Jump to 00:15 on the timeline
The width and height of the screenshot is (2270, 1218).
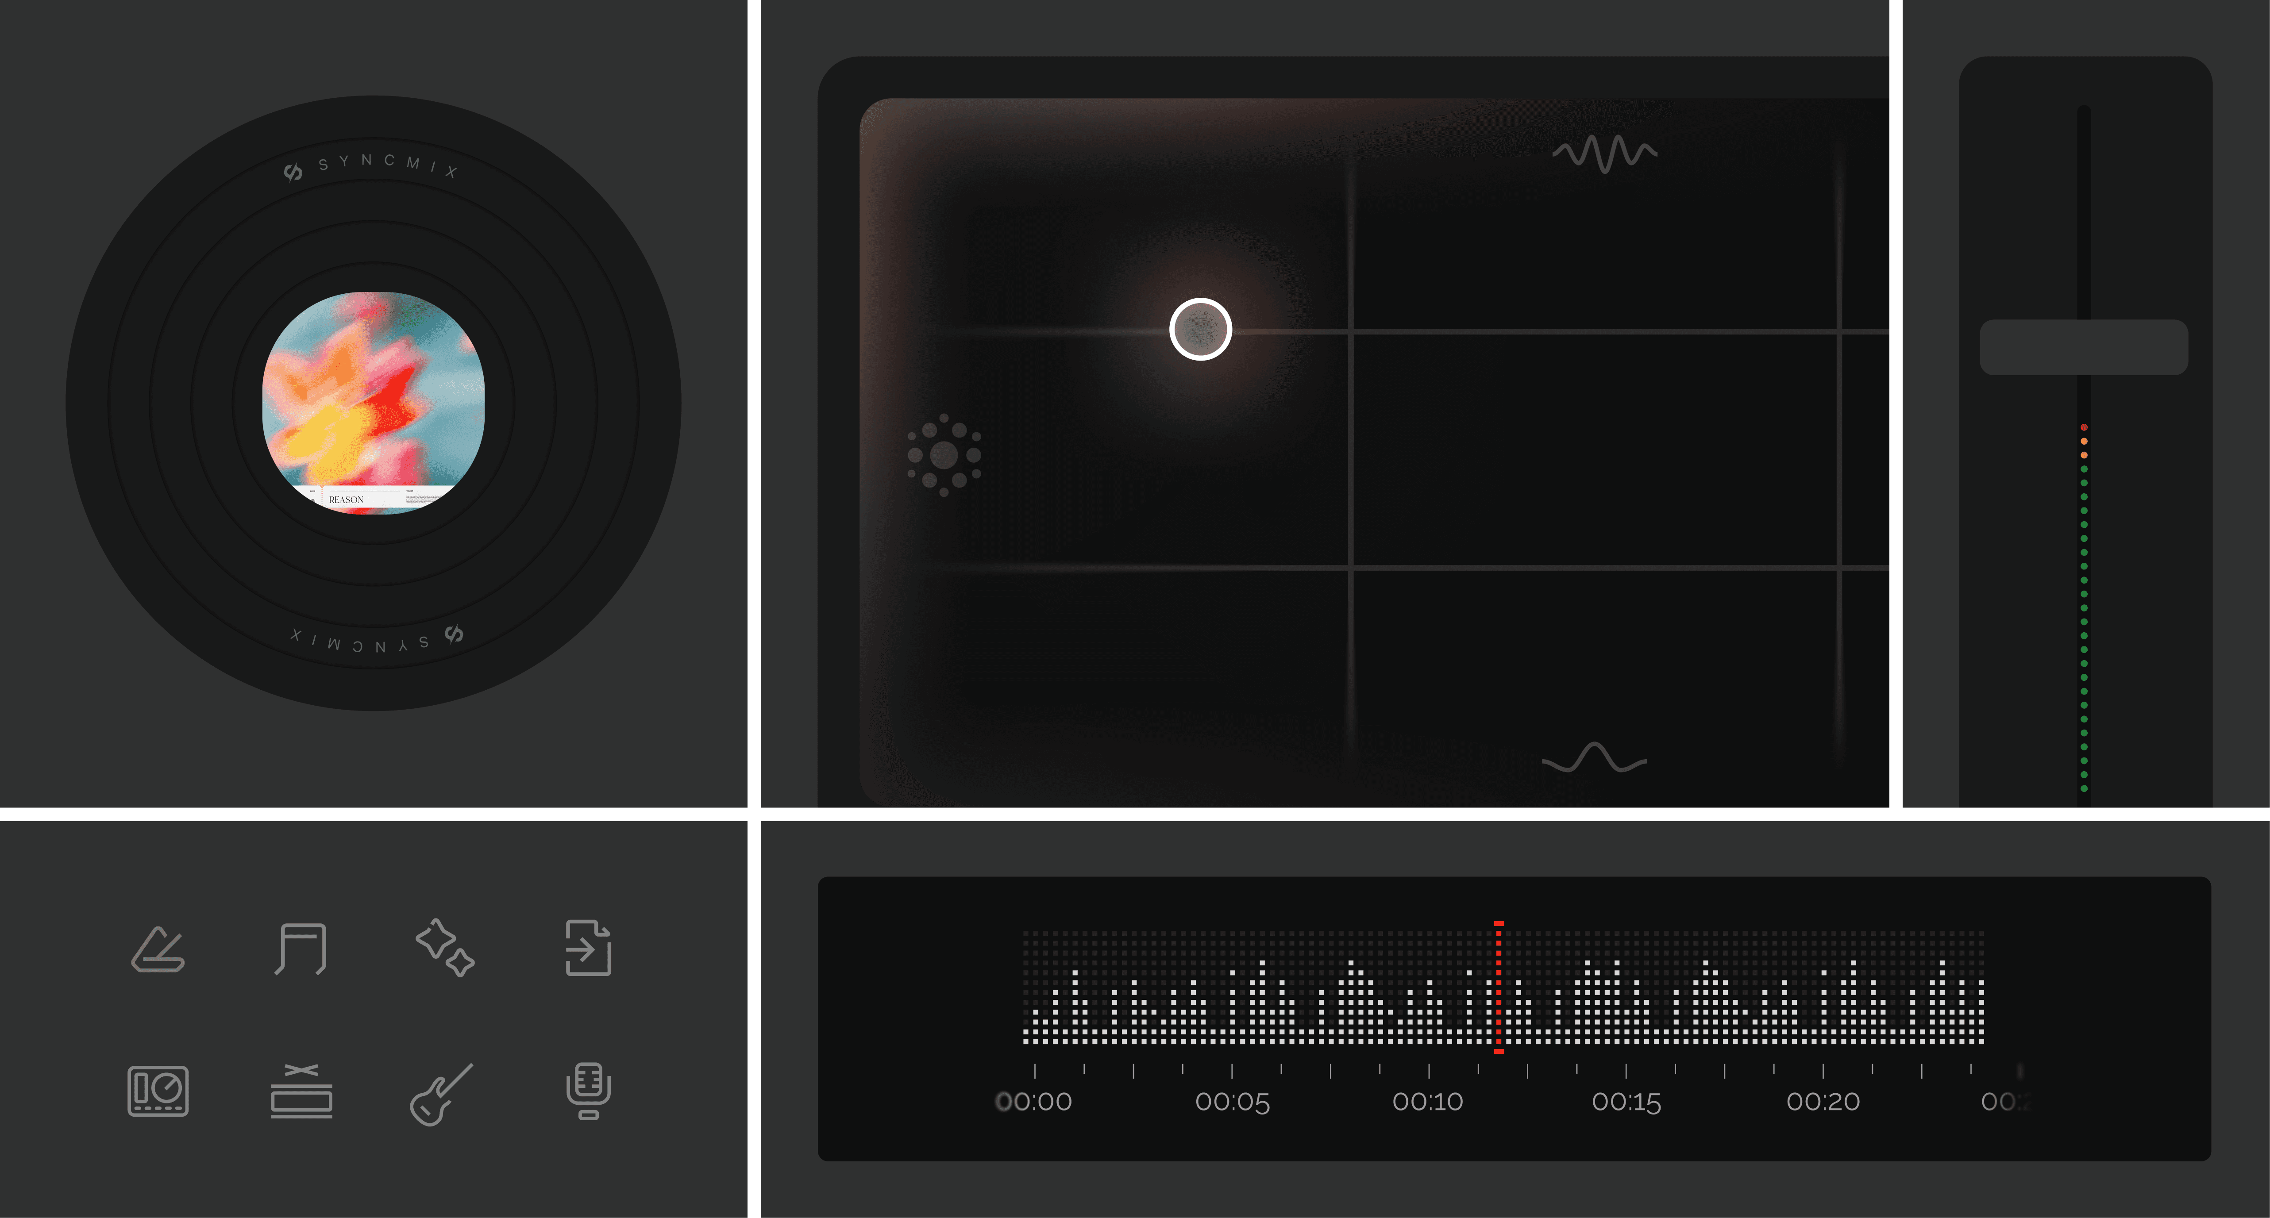pyautogui.click(x=1626, y=1101)
